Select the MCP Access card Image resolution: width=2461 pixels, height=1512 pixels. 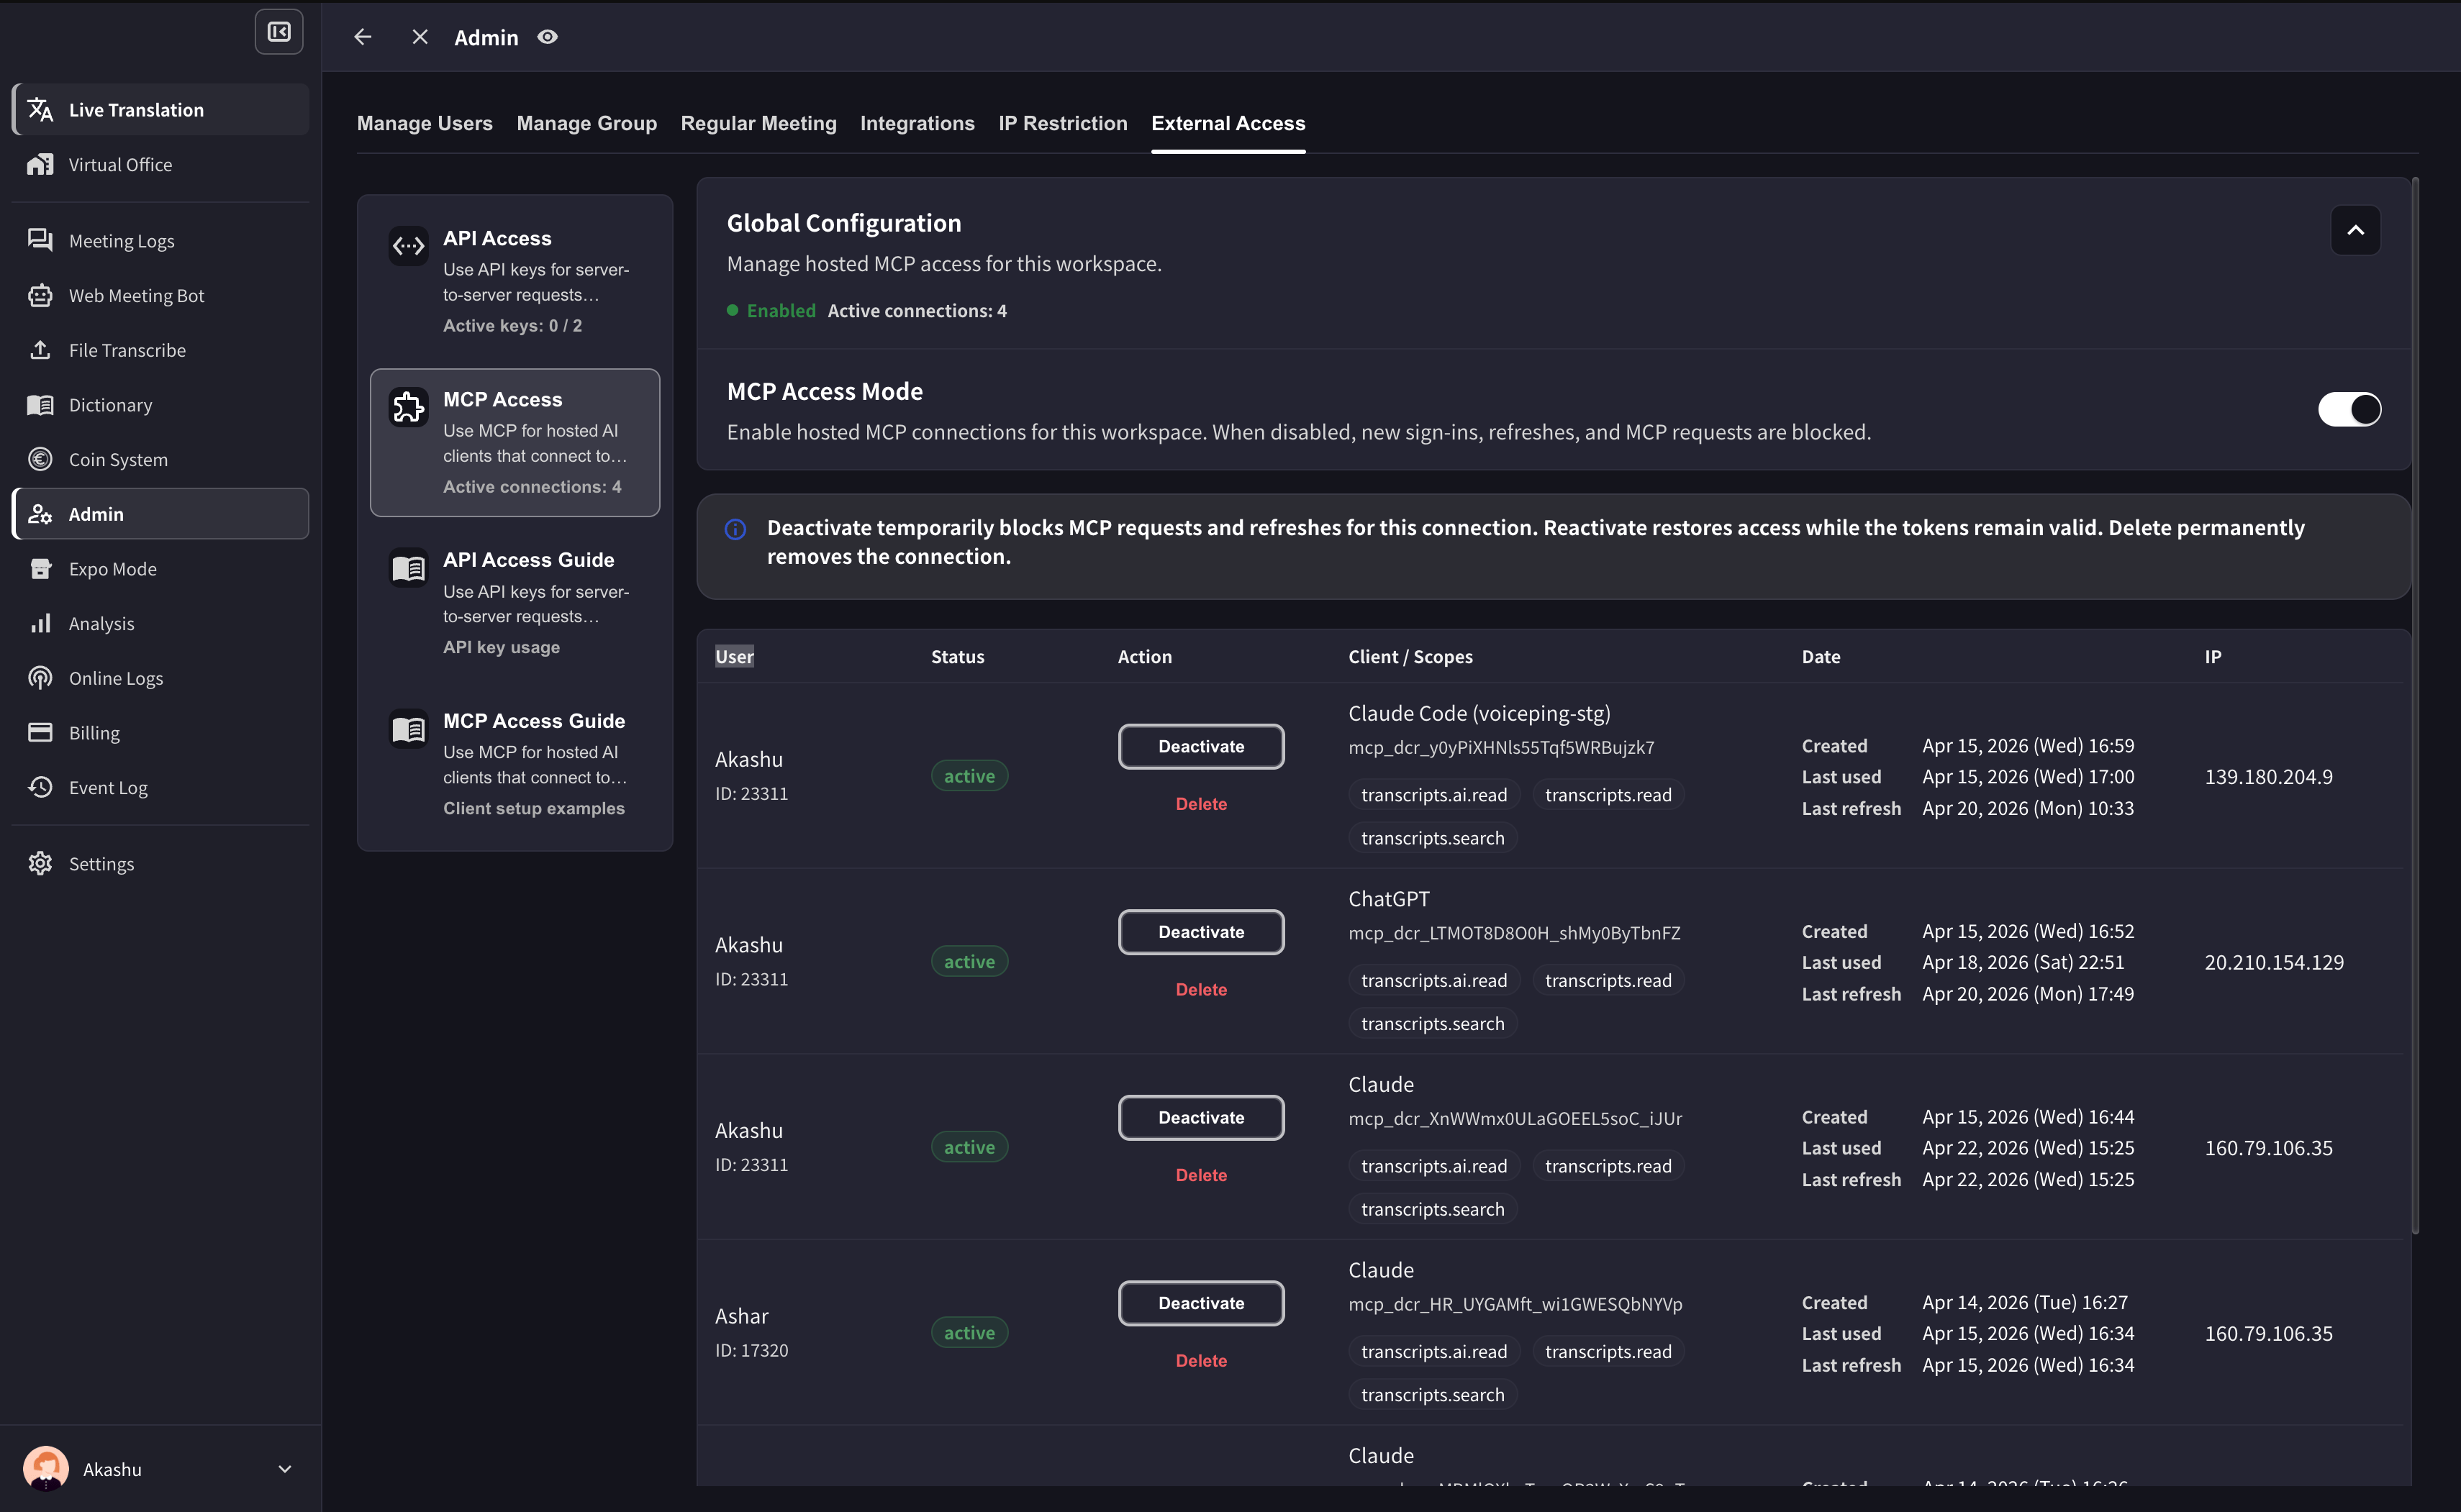click(515, 442)
